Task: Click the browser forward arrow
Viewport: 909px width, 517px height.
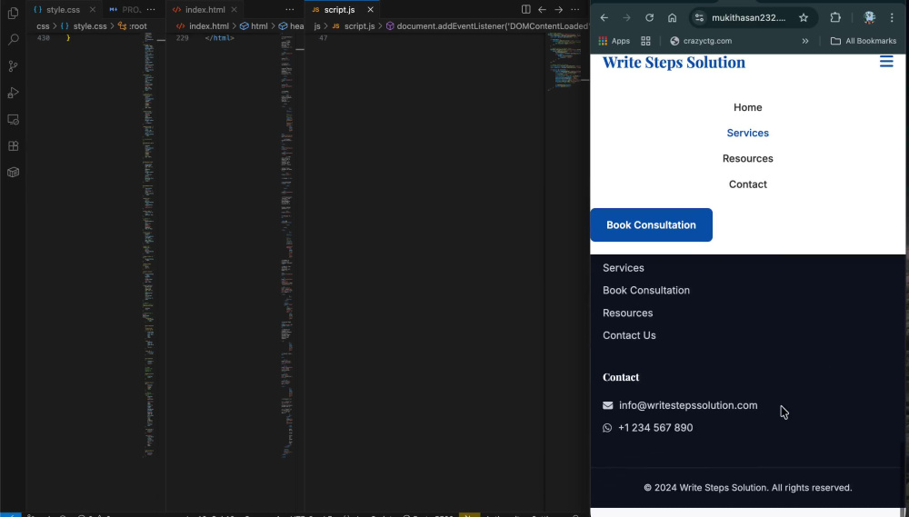Action: (626, 18)
